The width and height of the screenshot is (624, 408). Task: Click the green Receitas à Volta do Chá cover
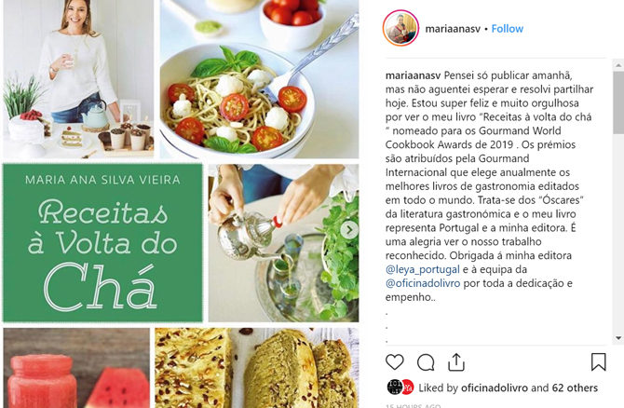pos(102,242)
